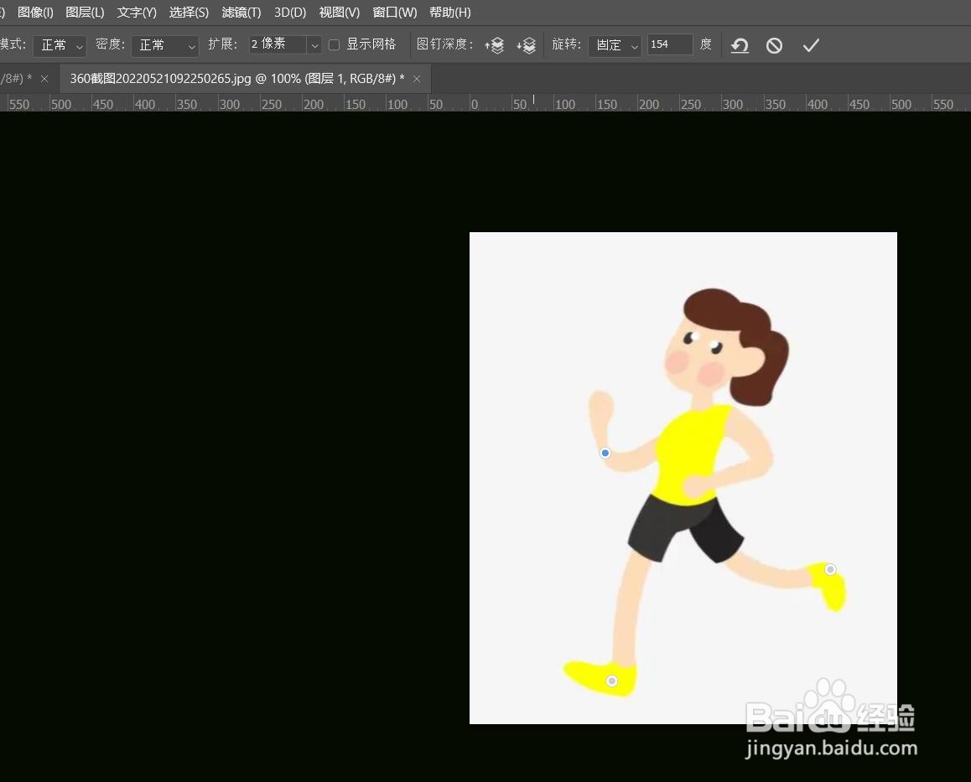
Task: Open the 帮助(H) menu
Action: (x=450, y=13)
